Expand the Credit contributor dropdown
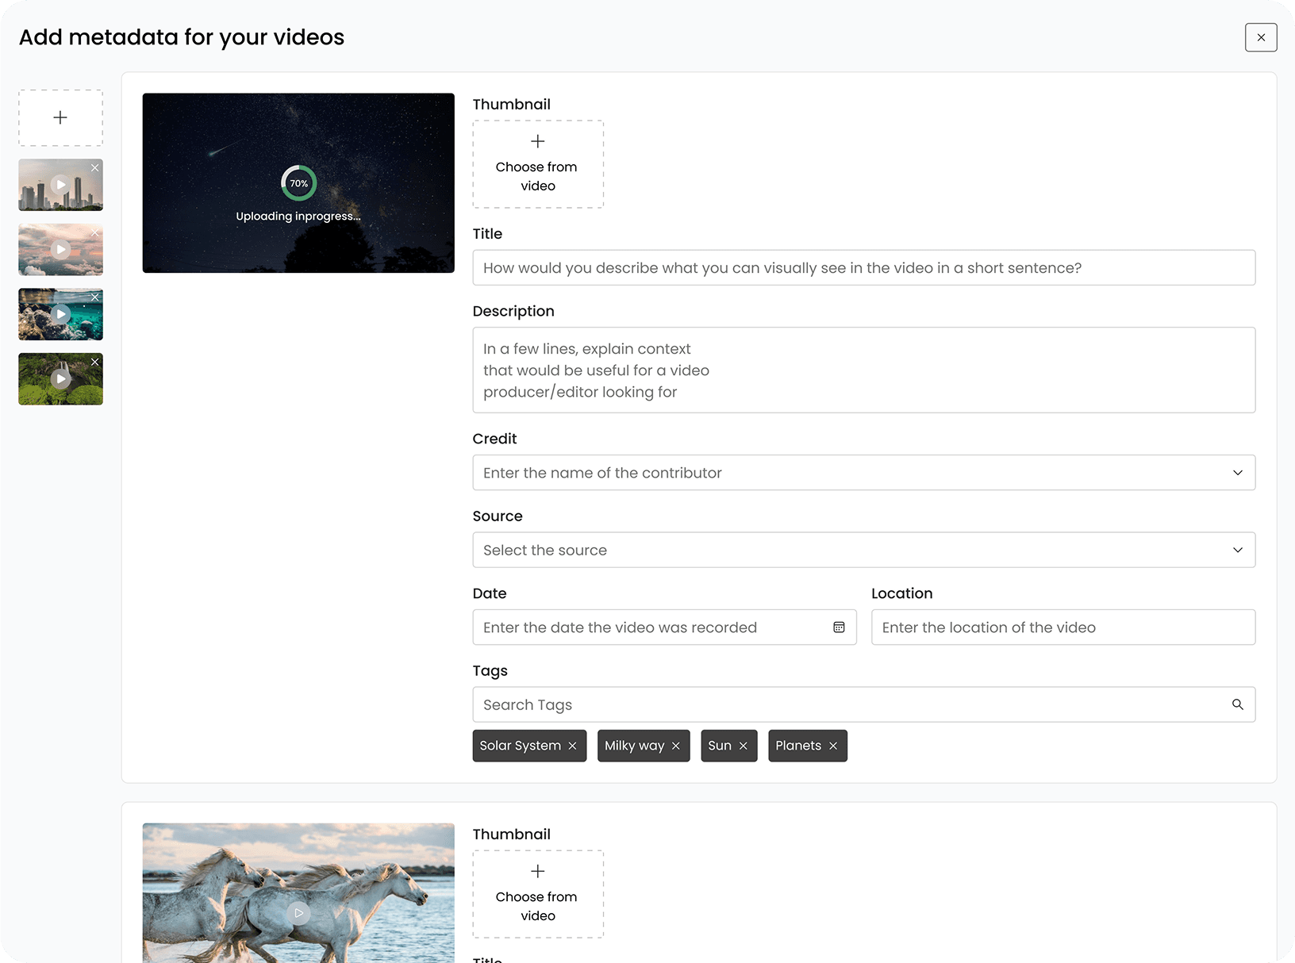 [1237, 472]
